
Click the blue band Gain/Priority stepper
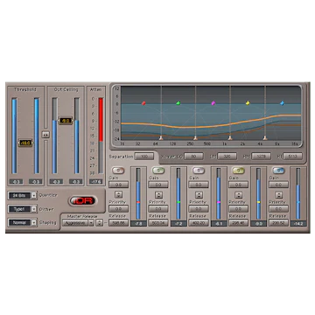pos(278,195)
